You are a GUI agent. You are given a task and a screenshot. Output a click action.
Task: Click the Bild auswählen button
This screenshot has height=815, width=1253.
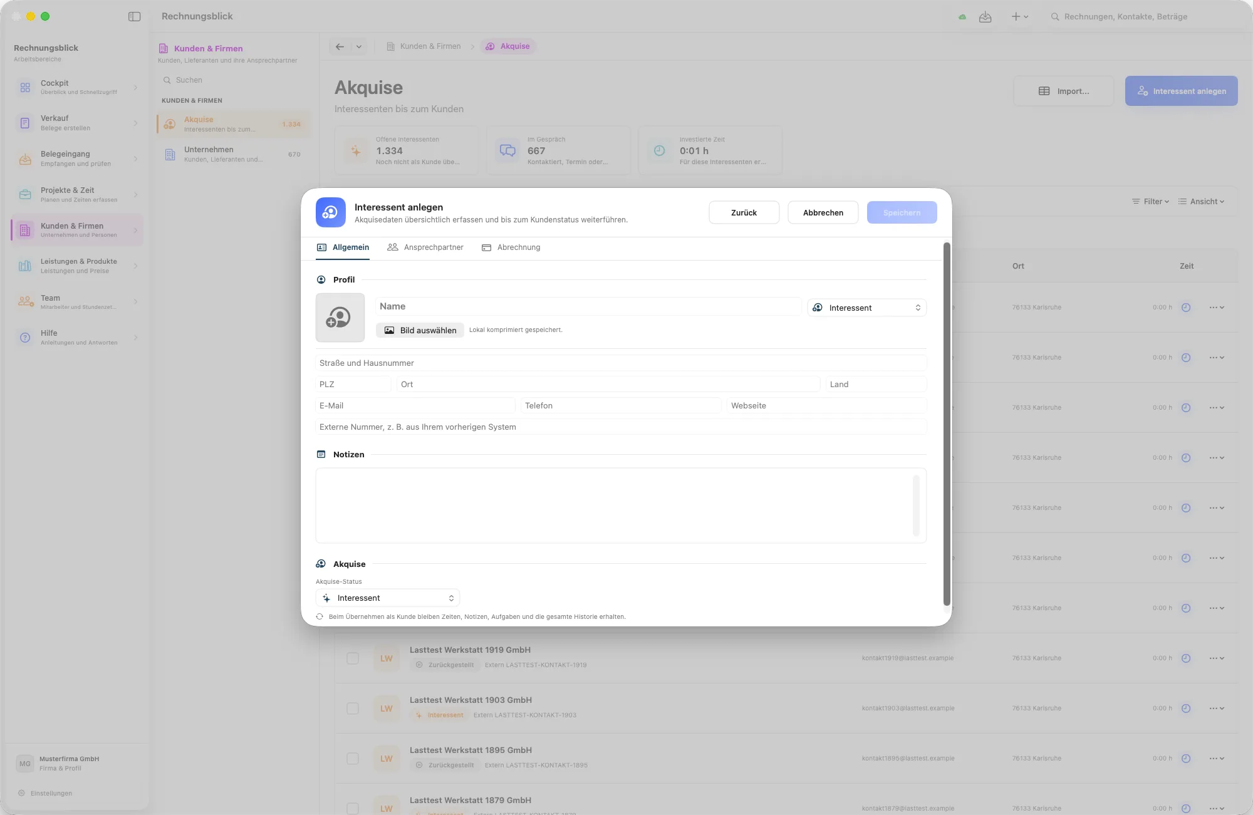420,330
